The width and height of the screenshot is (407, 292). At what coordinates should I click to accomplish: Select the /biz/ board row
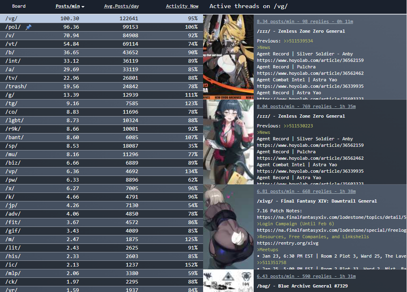[102, 163]
